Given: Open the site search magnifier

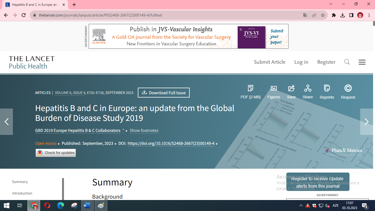Looking at the screenshot, I should coord(347,62).
